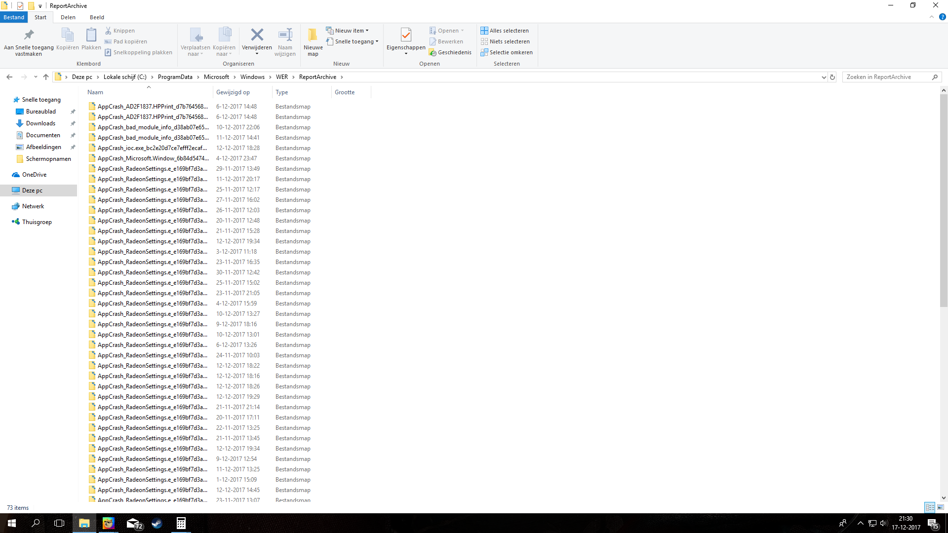Viewport: 948px width, 533px height.
Task: Toggle Selectie omkeren selection
Action: [507, 52]
